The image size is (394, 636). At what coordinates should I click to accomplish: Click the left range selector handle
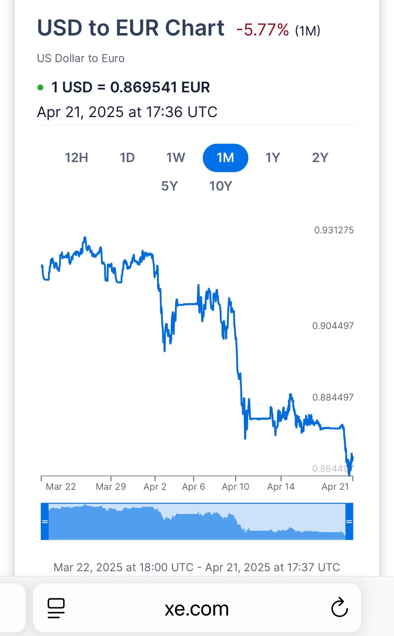pos(45,522)
